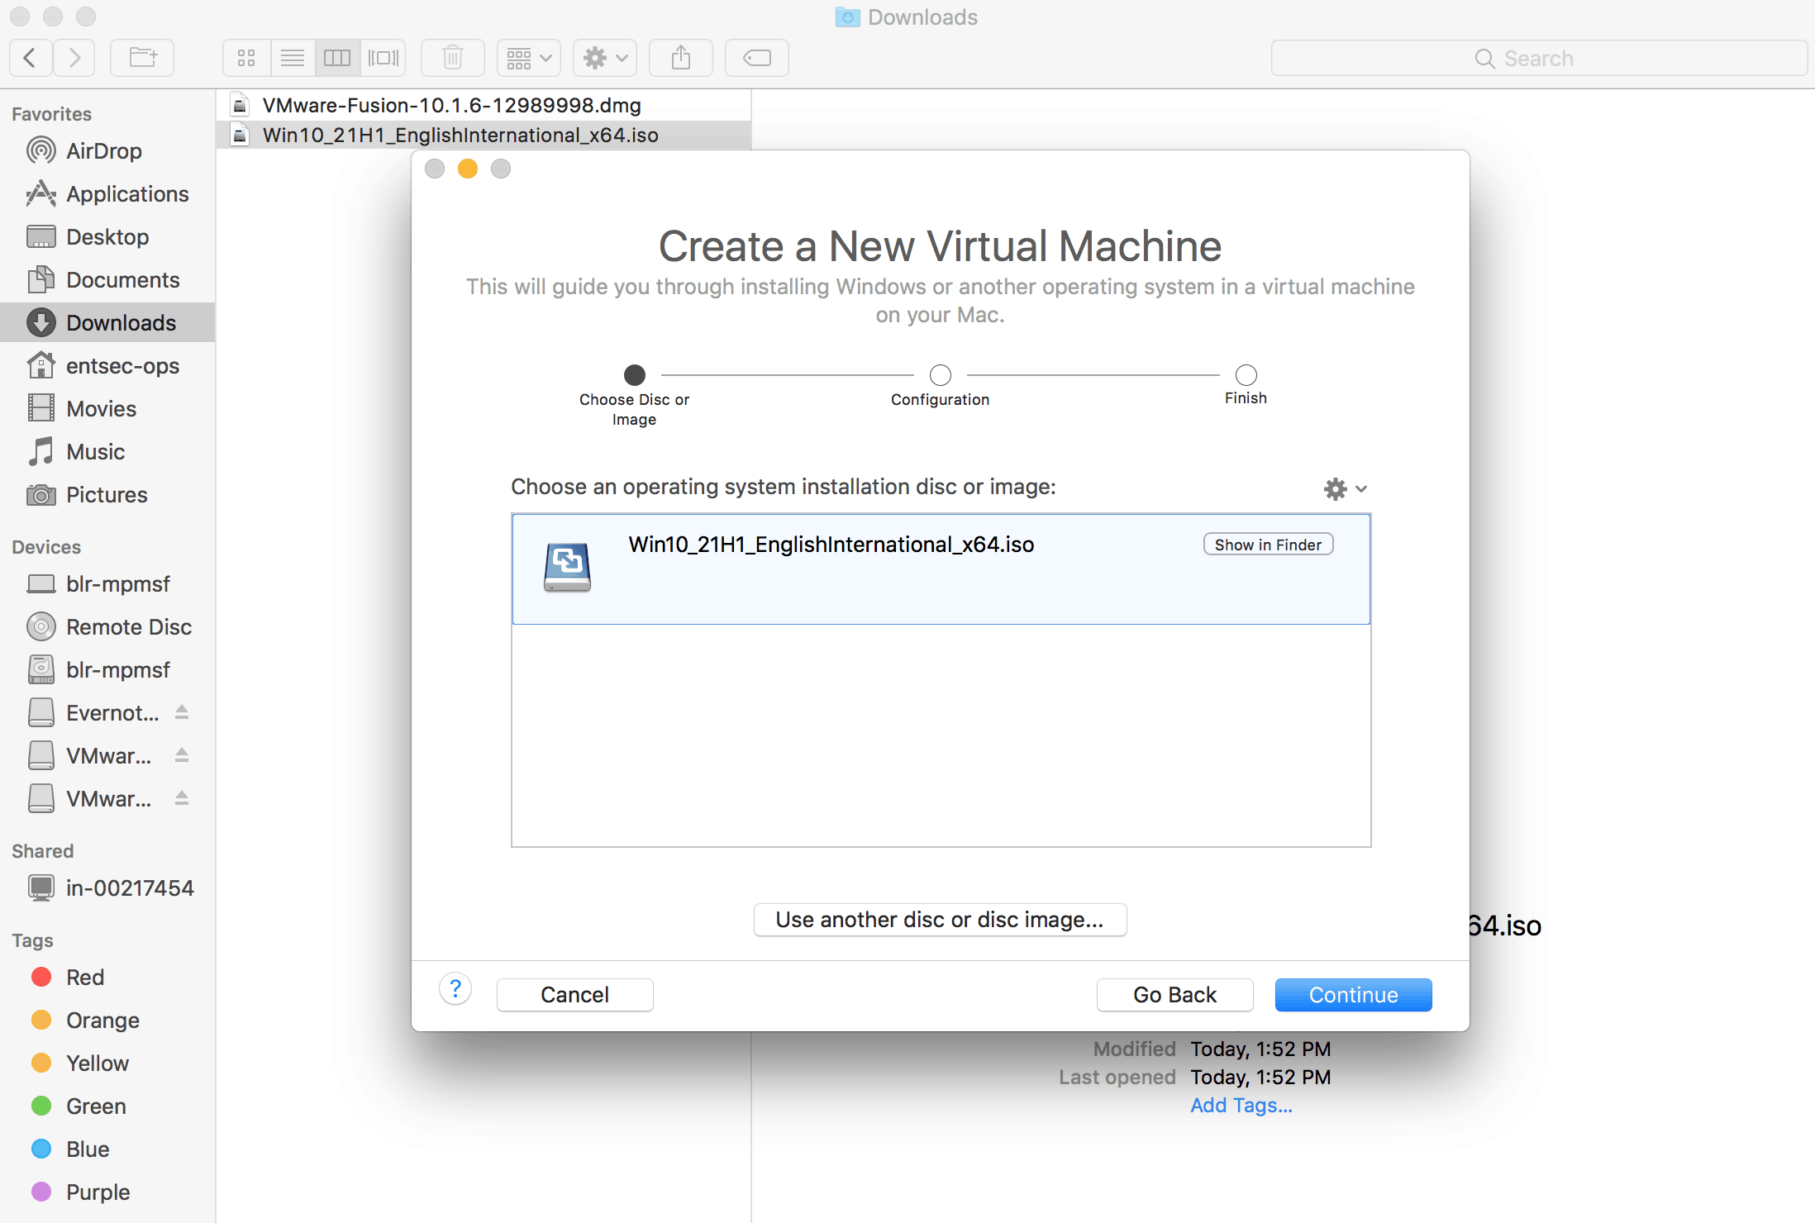Continue to the Configuration step
1815x1223 pixels.
(1353, 995)
